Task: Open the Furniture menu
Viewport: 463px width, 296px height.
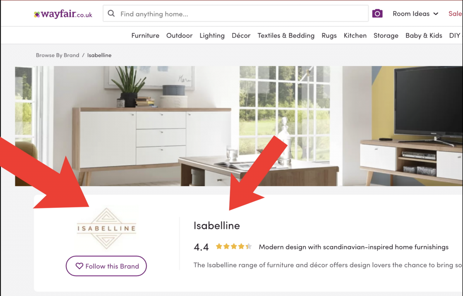Action: pyautogui.click(x=145, y=35)
